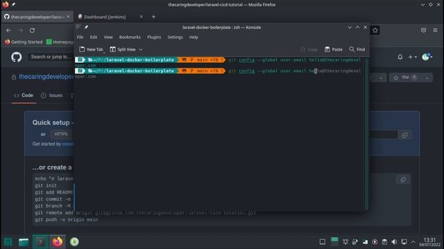Open the Manjaro application launcher
The width and height of the screenshot is (444, 249).
coord(8,242)
